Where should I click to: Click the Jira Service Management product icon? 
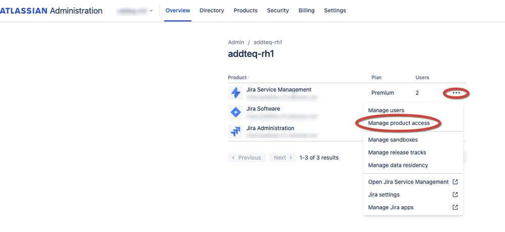[236, 92]
